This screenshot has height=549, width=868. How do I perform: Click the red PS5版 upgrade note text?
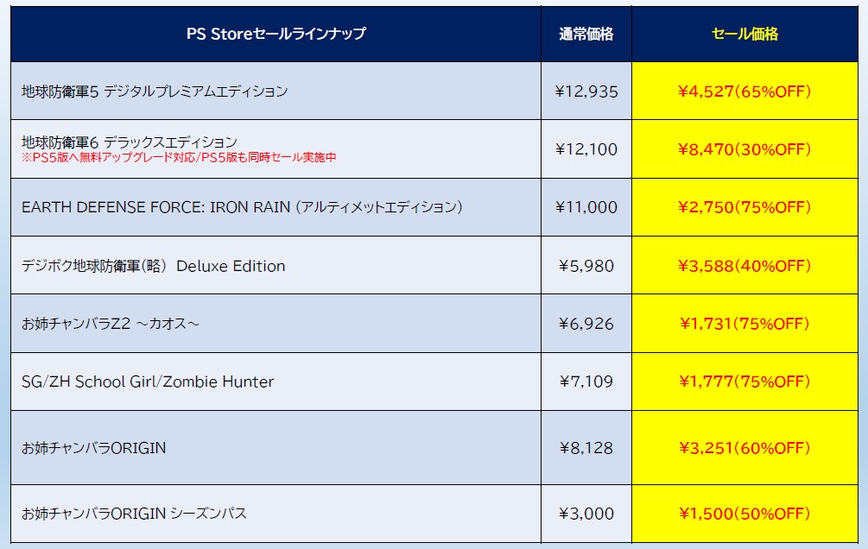point(179,157)
